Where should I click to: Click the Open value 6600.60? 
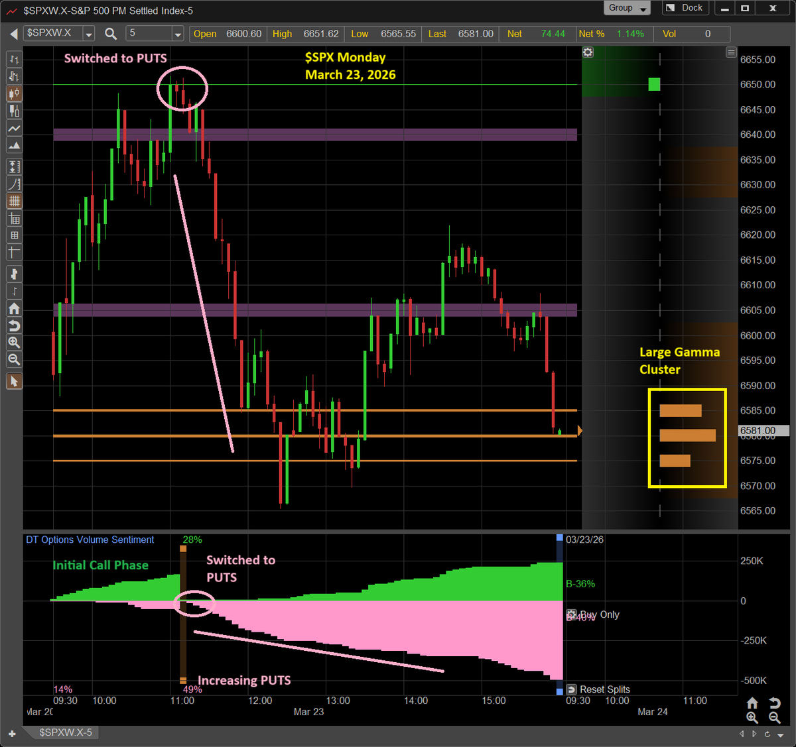tap(244, 34)
